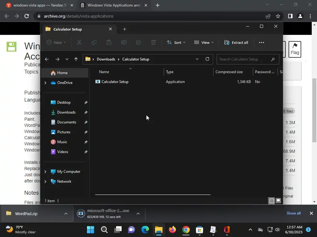Show hidden system tray icons

tap(250, 230)
